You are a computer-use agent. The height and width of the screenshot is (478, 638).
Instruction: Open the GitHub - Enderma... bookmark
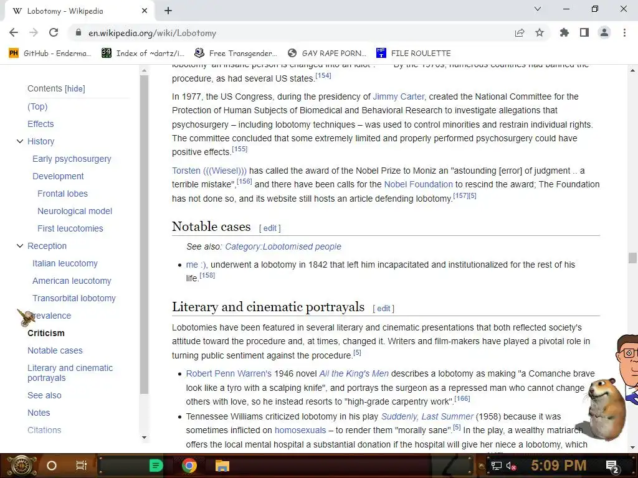point(50,54)
